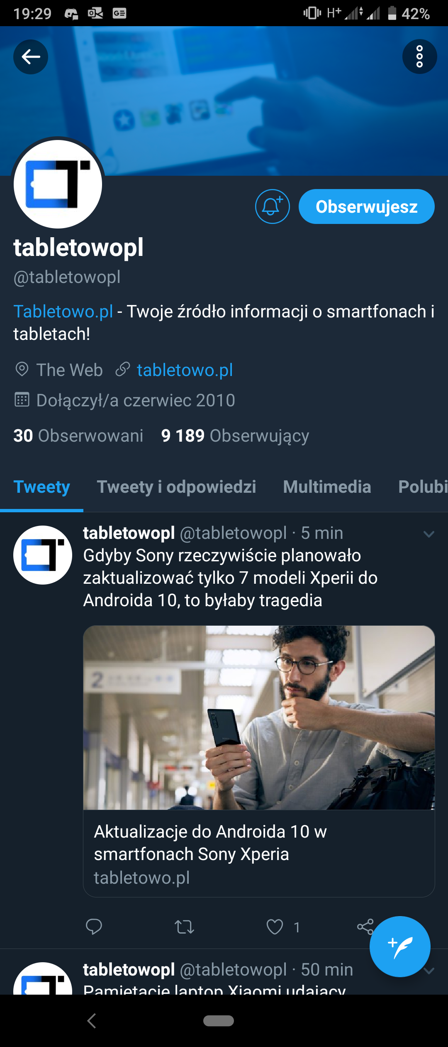Switch to Tweety i odpowiedzi tab
Viewport: 448px width, 1047px height.
(176, 487)
